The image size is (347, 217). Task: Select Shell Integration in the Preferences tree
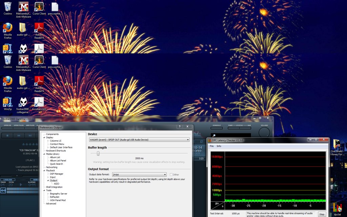[54, 187]
